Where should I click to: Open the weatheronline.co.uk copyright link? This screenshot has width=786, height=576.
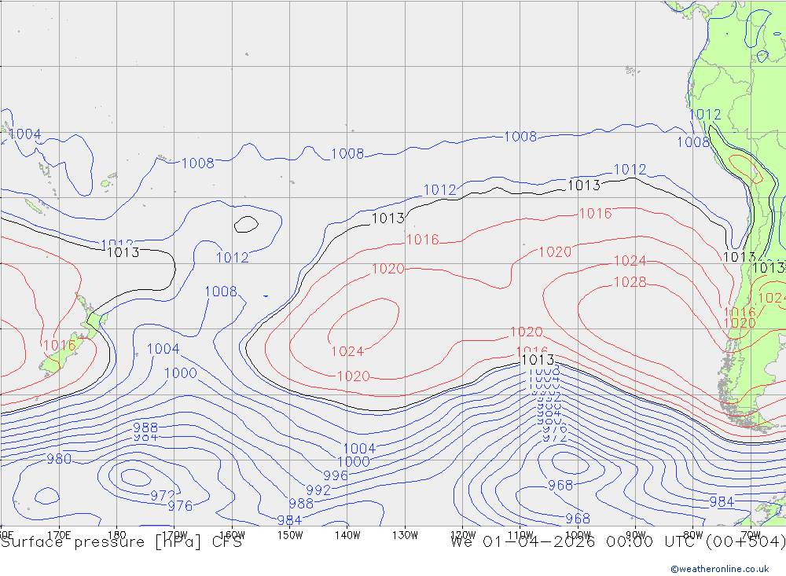coord(720,569)
